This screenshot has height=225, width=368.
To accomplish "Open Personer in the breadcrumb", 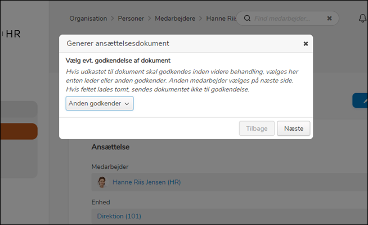I will click(132, 19).
